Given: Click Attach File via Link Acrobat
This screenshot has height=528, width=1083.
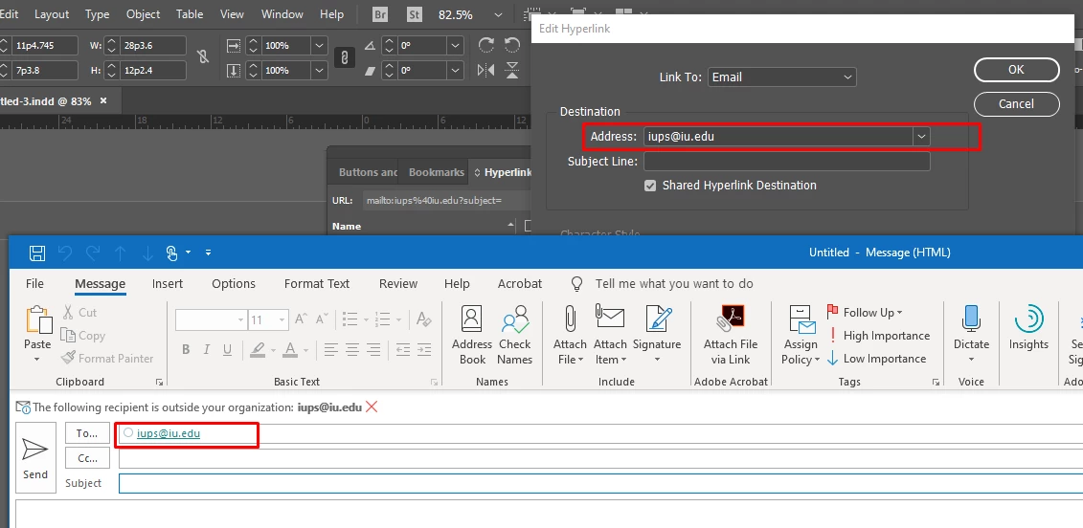Looking at the screenshot, I should pyautogui.click(x=731, y=335).
